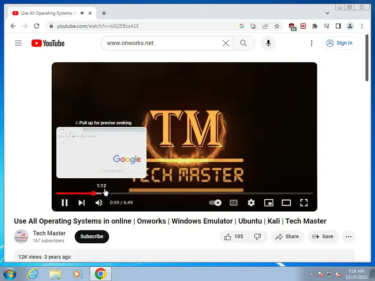Click the install app icon in address bar
The height and width of the screenshot is (281, 375).
[x=253, y=26]
